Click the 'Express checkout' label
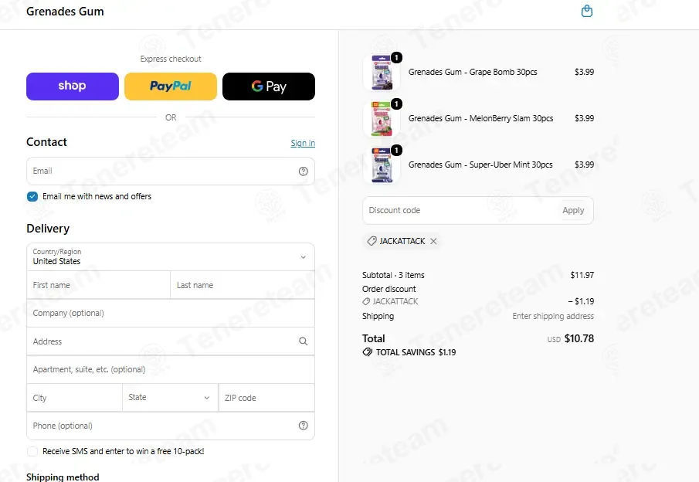Screen dimensions: 699x482 (171, 59)
